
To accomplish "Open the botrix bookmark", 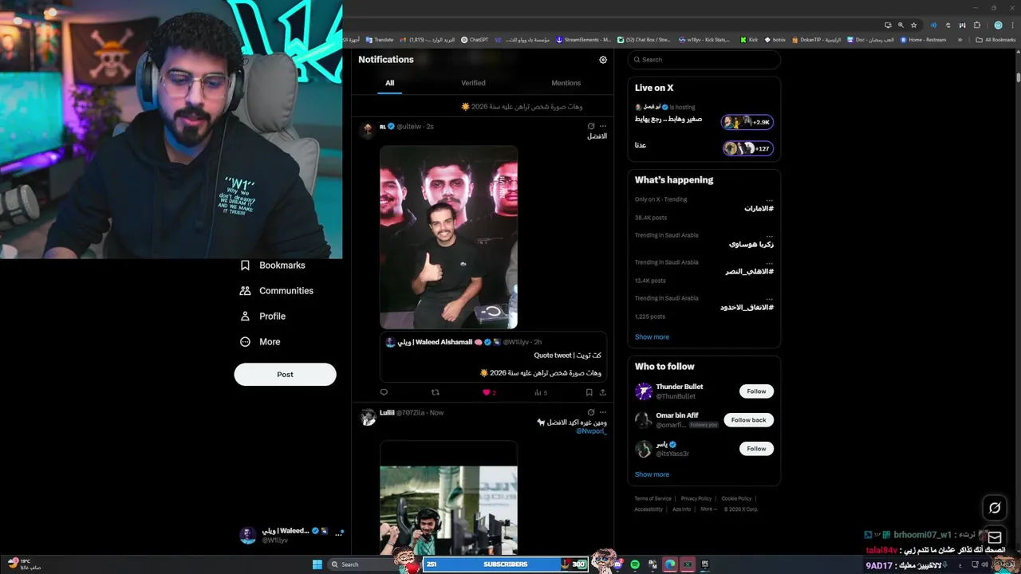I will [x=775, y=39].
